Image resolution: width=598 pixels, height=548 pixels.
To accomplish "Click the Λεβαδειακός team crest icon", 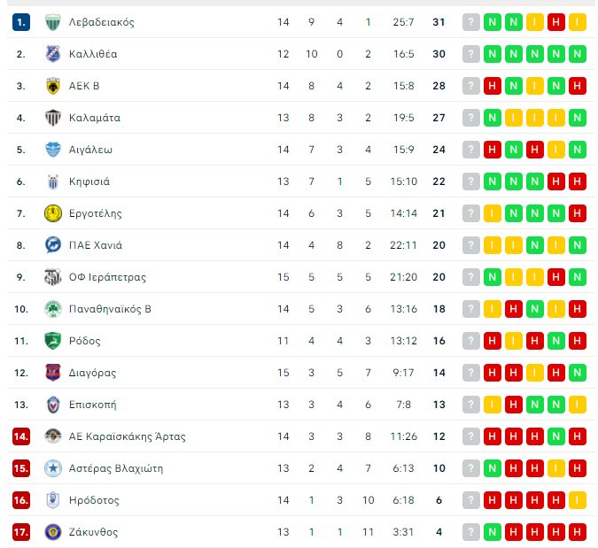I will (x=53, y=22).
